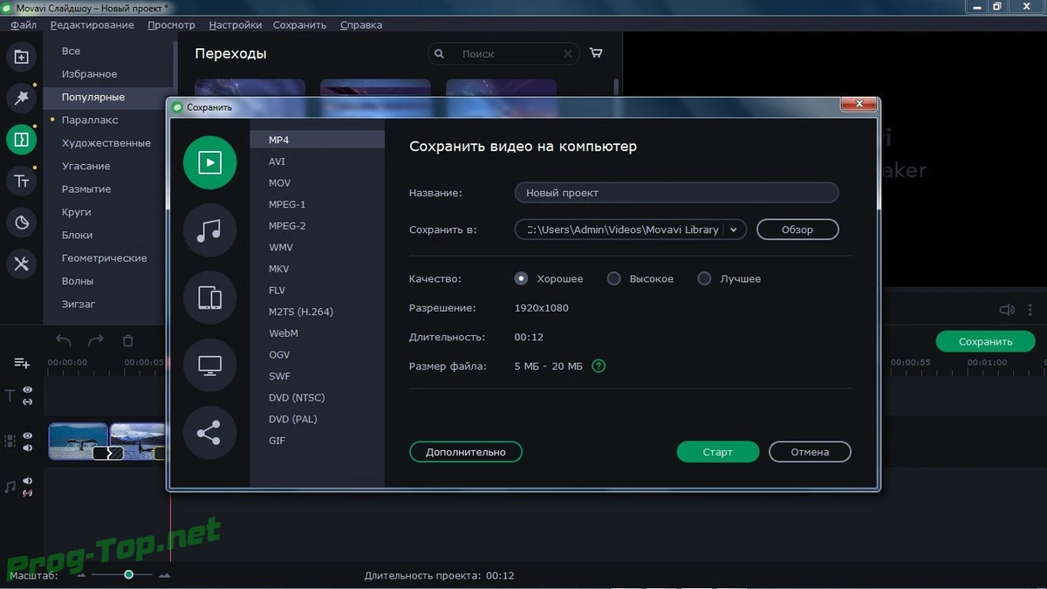The width and height of the screenshot is (1047, 589).
Task: Open the Настройки menu
Action: click(235, 24)
